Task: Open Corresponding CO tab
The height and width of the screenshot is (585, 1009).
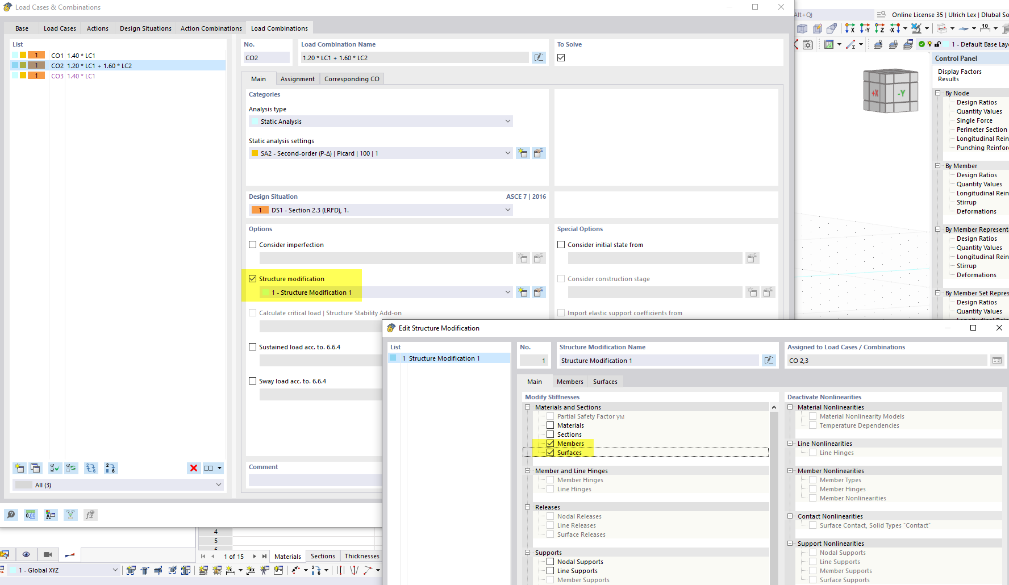Action: pyautogui.click(x=352, y=79)
